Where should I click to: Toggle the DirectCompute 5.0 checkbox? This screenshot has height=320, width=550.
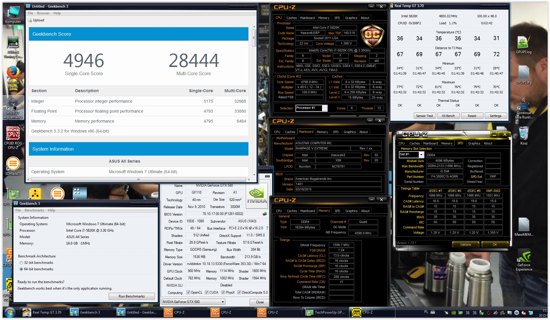(239, 293)
